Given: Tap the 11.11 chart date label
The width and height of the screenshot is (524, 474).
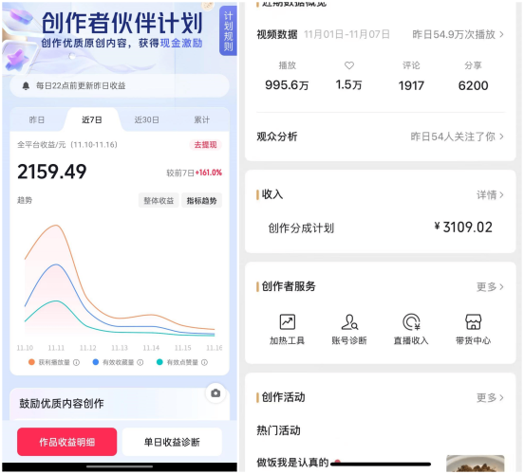Looking at the screenshot, I should 56,348.
